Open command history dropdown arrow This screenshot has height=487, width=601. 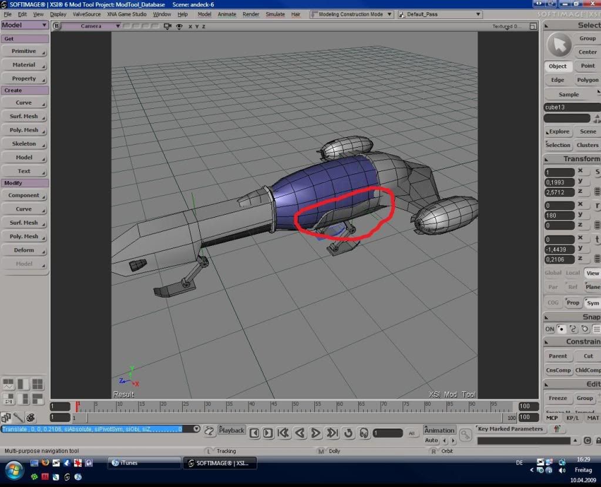tap(196, 429)
